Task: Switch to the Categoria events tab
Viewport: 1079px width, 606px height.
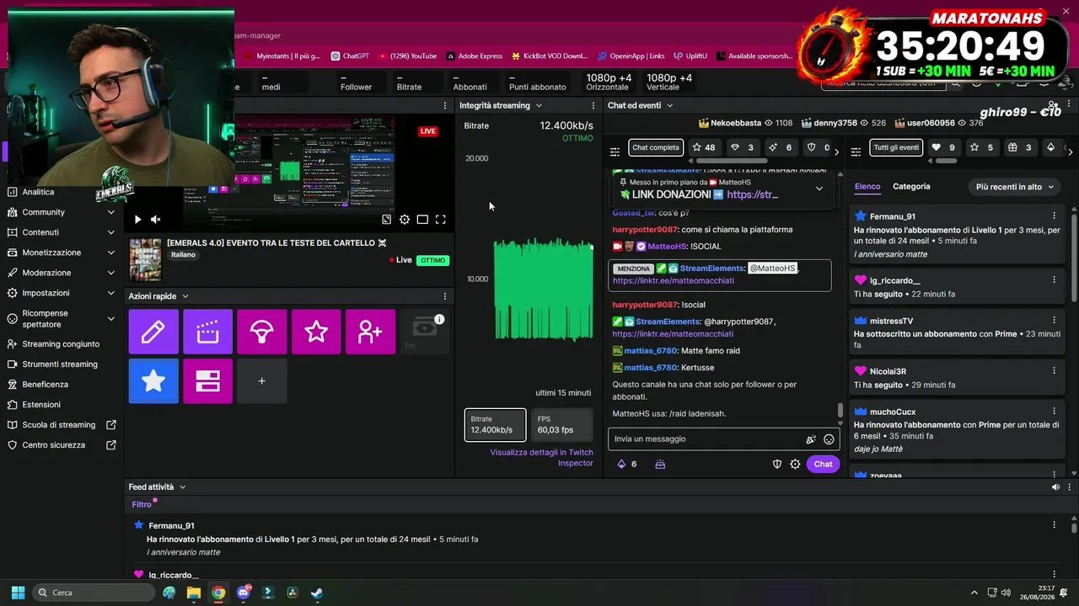Action: click(911, 187)
